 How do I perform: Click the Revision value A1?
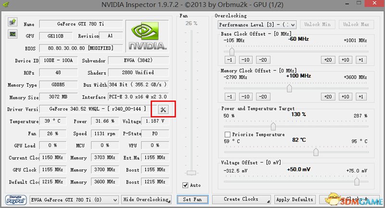111,36
